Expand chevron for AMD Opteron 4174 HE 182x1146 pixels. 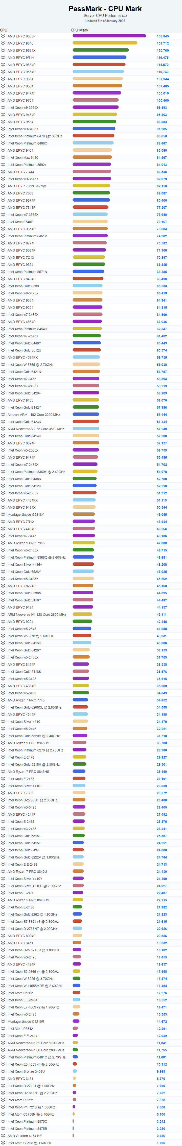(3, 1136)
